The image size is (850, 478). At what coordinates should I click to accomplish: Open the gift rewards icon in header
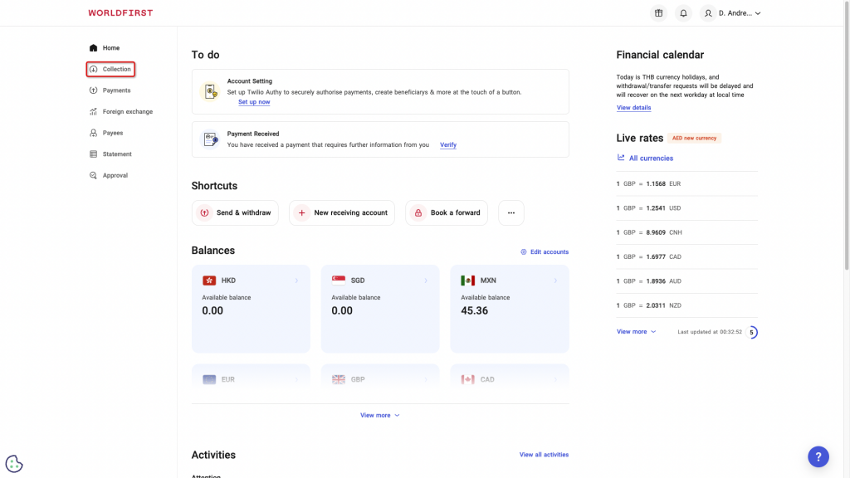(x=658, y=13)
